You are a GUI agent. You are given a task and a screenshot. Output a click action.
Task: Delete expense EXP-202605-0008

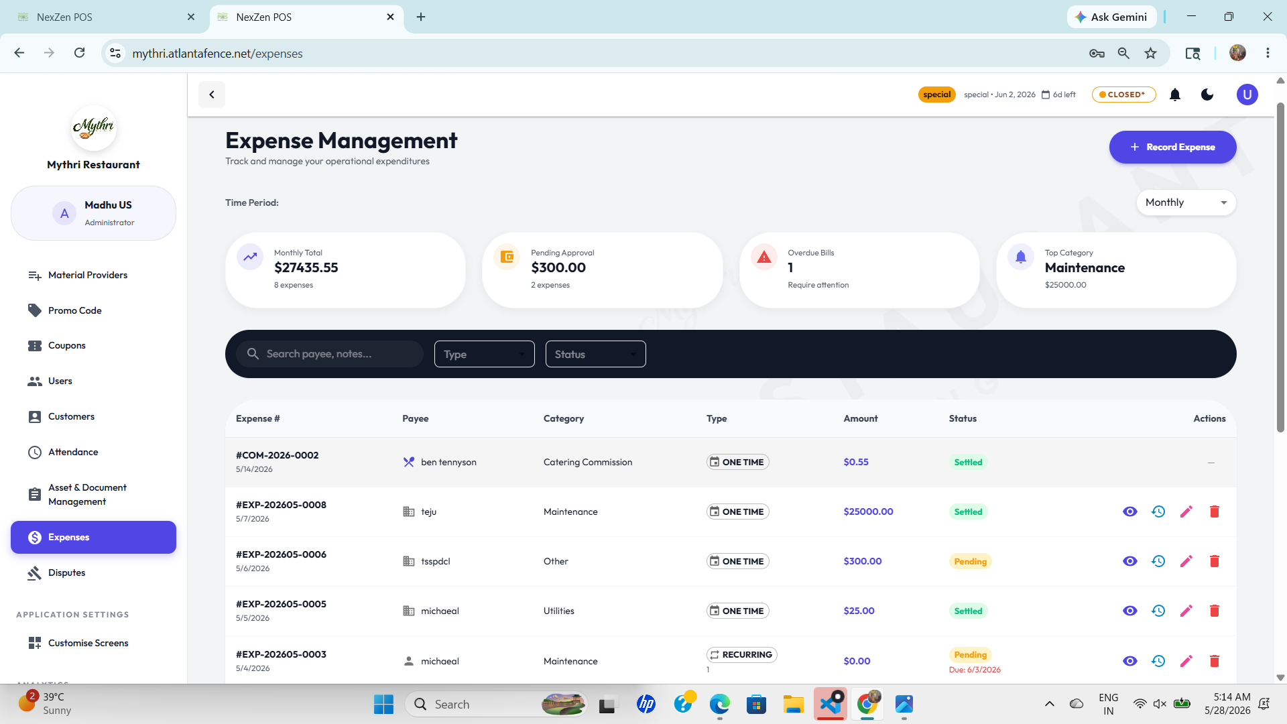tap(1215, 511)
